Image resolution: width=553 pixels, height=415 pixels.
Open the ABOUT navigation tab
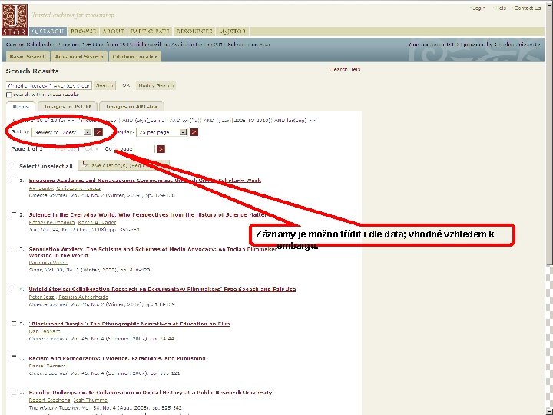[113, 32]
